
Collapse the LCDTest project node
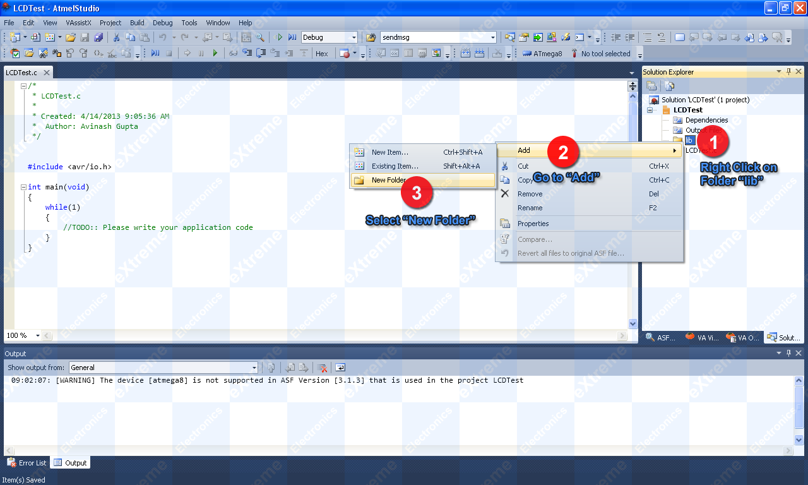[650, 110]
